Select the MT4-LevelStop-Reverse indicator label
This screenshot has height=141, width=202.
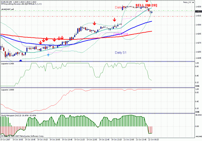[21, 4]
